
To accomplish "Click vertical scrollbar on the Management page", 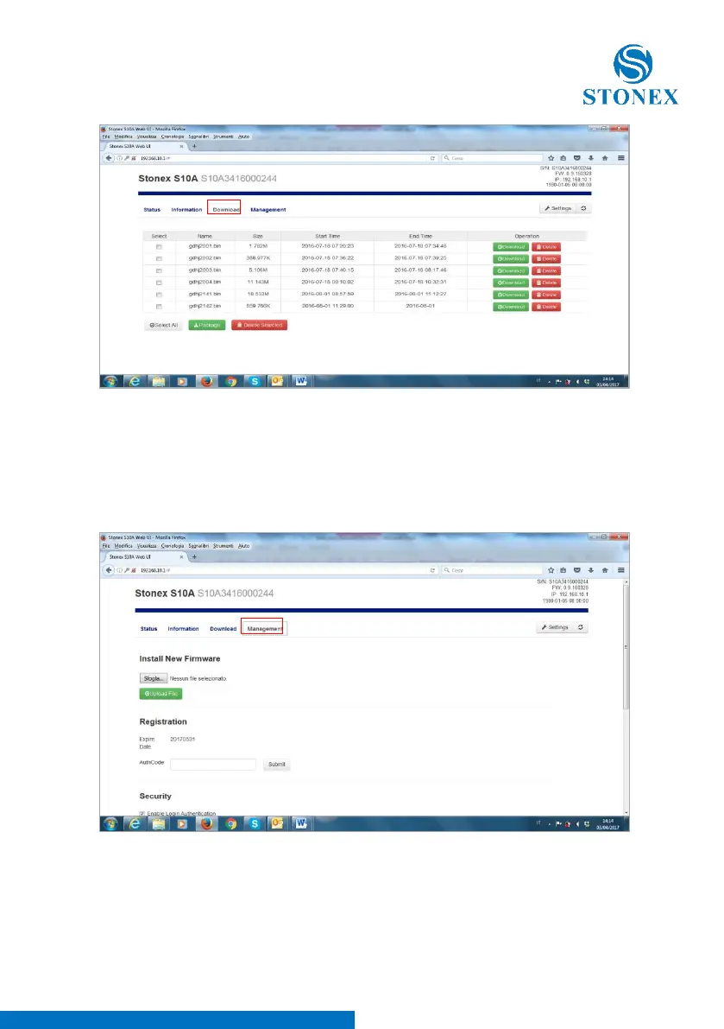I will [626, 646].
